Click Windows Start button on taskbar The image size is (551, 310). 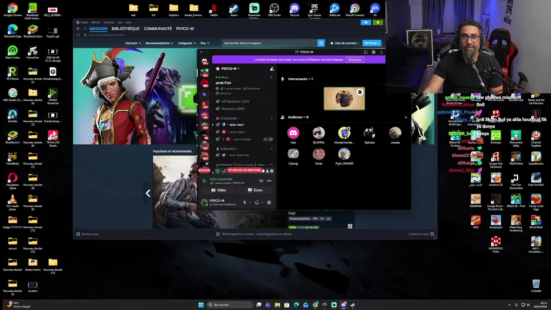point(201,305)
